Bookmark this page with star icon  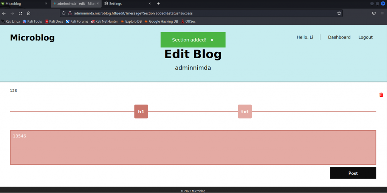[339, 13]
